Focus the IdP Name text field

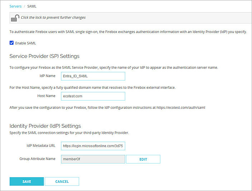(x=93, y=76)
